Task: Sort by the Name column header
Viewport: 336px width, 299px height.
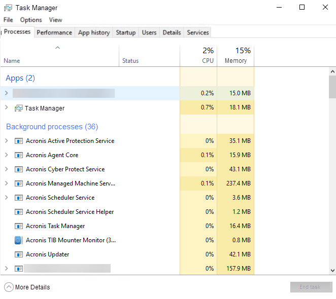Action: pos(59,56)
